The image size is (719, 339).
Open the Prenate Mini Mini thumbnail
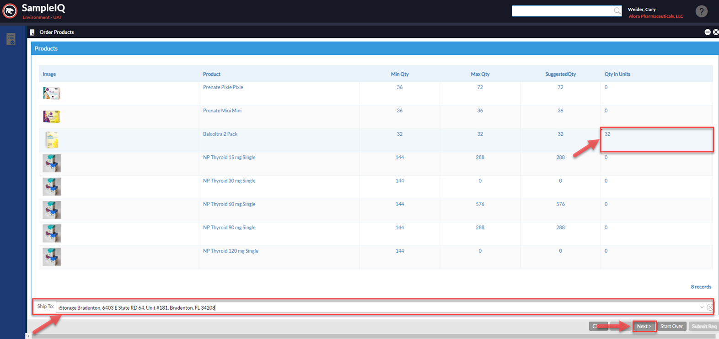[52, 117]
